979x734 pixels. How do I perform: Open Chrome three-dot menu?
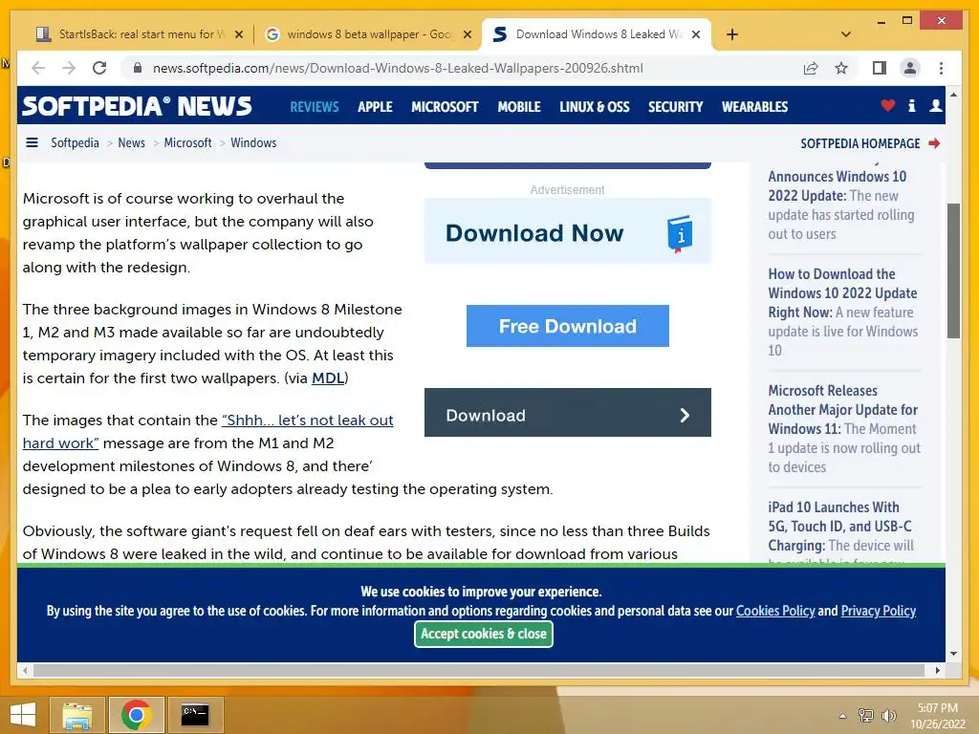[x=941, y=68]
